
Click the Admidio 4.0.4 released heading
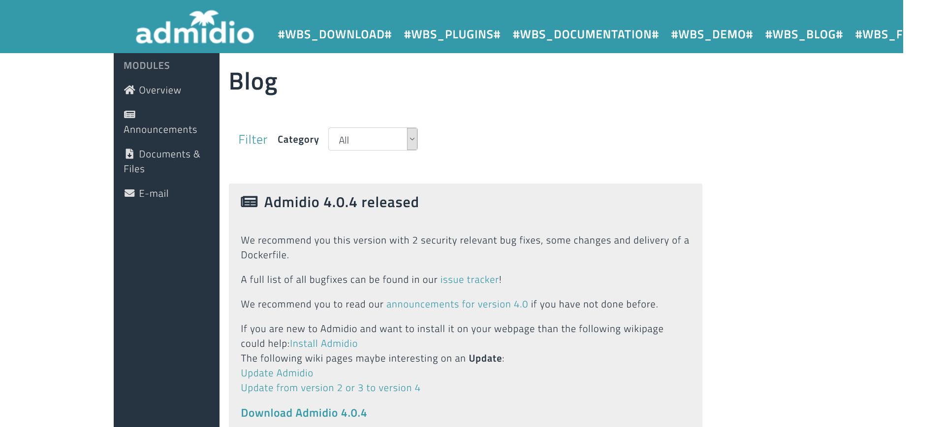tap(341, 202)
